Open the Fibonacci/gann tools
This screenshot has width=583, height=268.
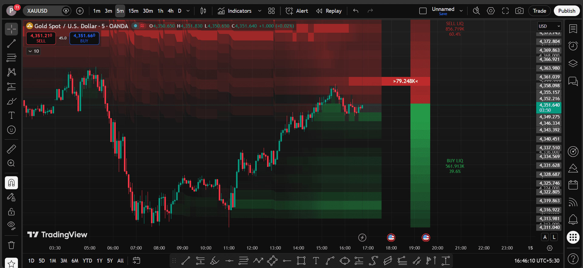click(12, 58)
